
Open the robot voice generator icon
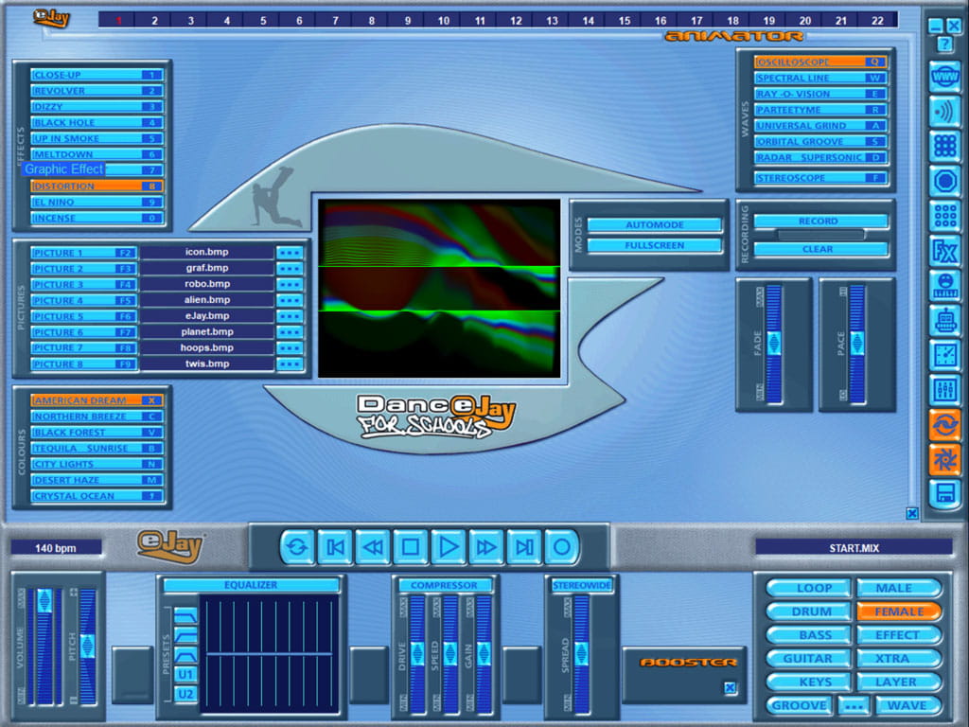coord(944,319)
